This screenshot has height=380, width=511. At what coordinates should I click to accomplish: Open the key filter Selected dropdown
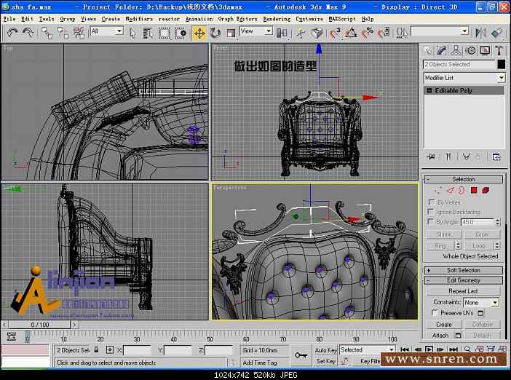[368, 350]
